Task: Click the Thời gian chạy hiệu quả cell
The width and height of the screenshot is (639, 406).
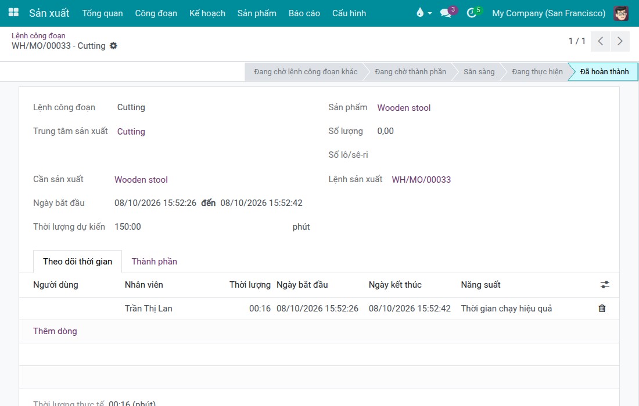Action: tap(507, 309)
